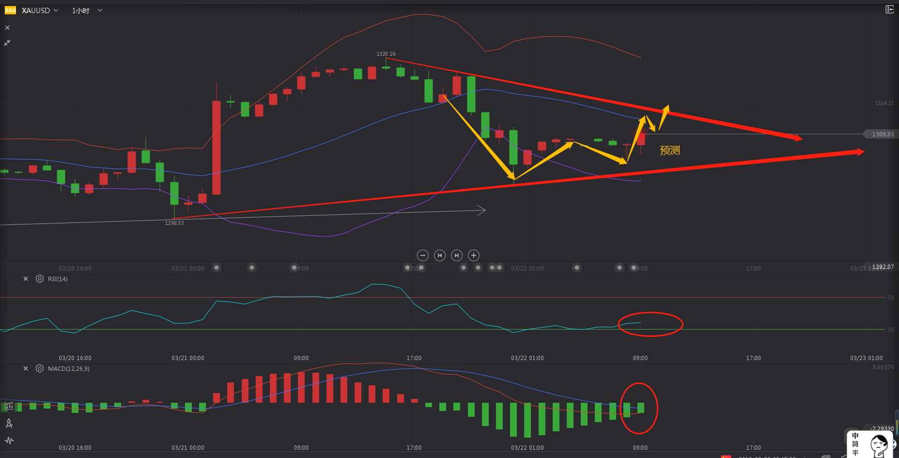Open RSI(14) settings gear
Image resolution: width=899 pixels, height=458 pixels.
pyautogui.click(x=40, y=279)
